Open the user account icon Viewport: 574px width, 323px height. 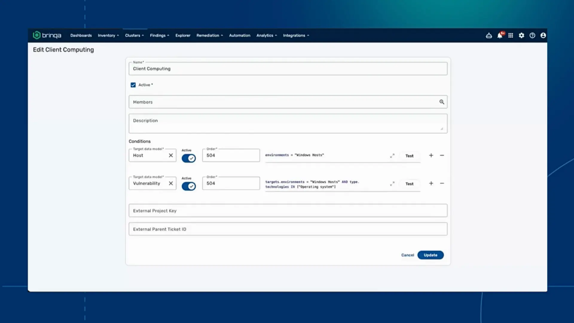543,36
